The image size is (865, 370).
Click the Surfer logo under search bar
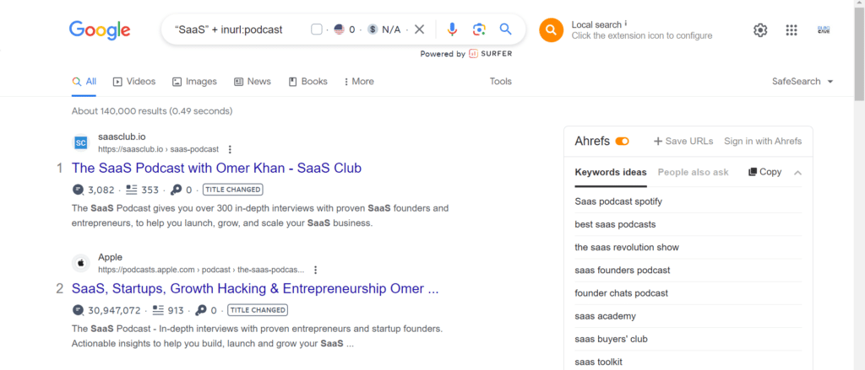pos(491,53)
